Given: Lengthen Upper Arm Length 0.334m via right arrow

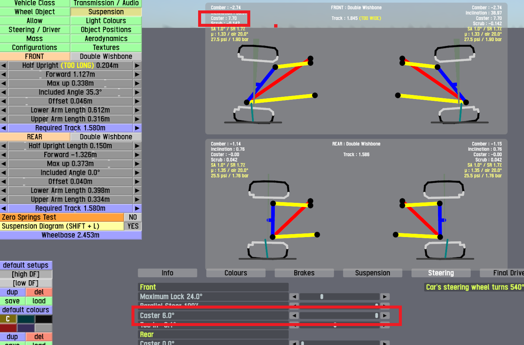Looking at the screenshot, I should coord(137,199).
